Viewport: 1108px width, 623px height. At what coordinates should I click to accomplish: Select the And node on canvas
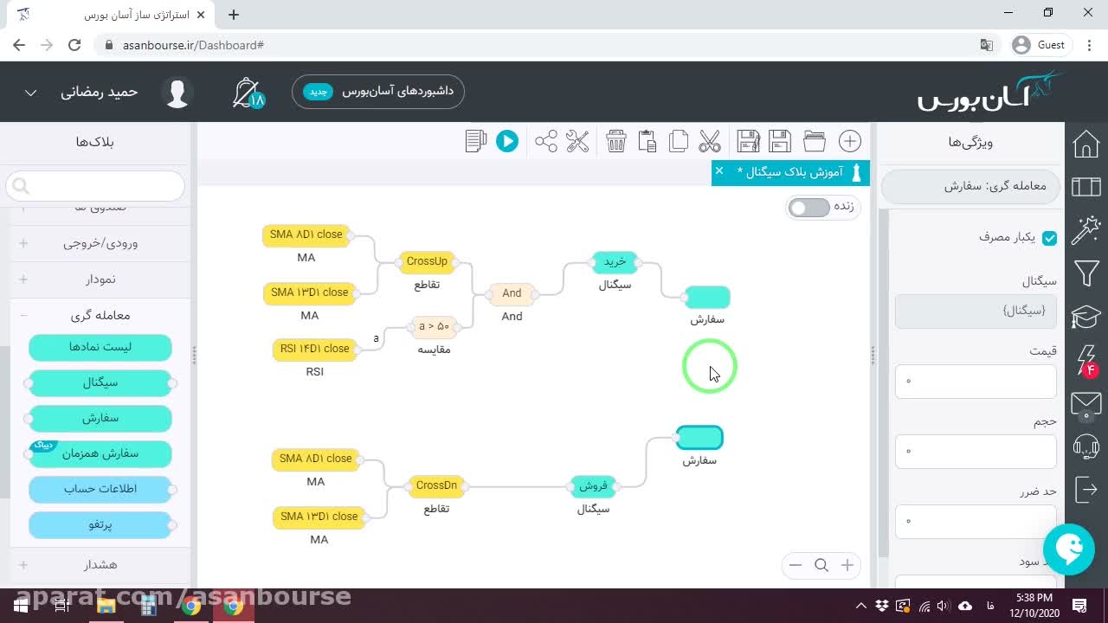click(x=512, y=294)
